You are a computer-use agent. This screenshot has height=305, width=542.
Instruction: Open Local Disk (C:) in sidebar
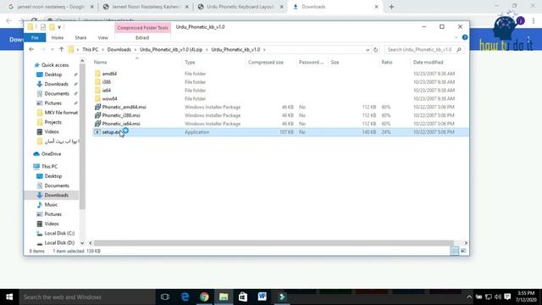(59, 233)
